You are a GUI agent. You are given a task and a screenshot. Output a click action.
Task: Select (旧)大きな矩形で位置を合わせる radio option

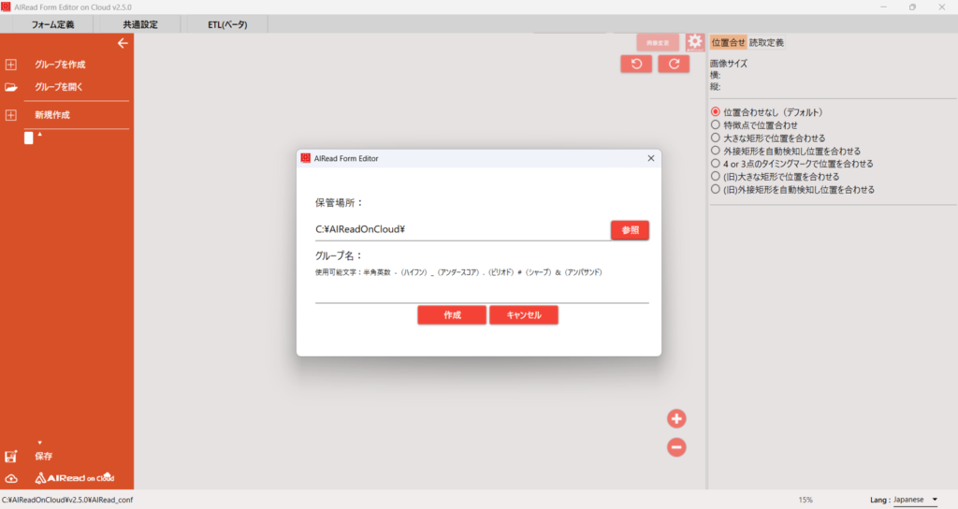pos(716,176)
